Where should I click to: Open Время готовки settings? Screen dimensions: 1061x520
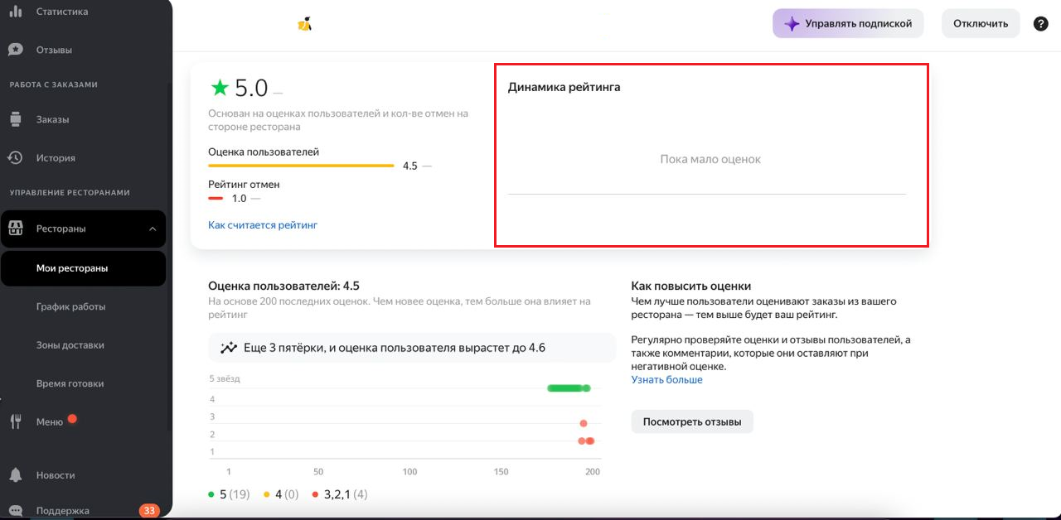[x=70, y=383]
